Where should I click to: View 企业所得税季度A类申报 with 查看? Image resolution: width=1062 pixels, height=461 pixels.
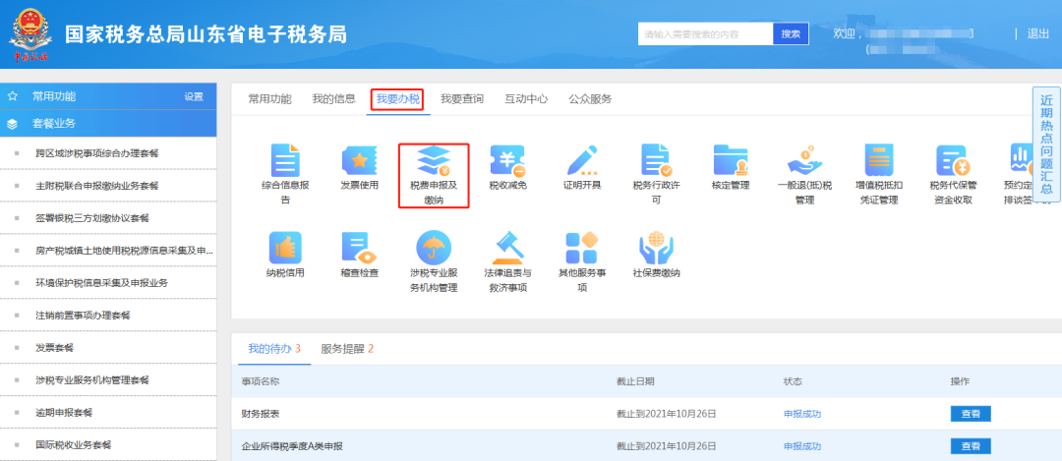(971, 446)
